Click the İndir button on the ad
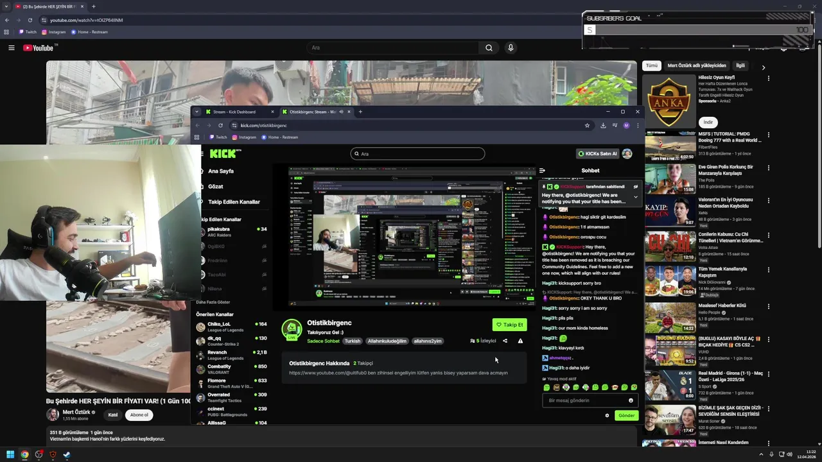 tap(708, 122)
